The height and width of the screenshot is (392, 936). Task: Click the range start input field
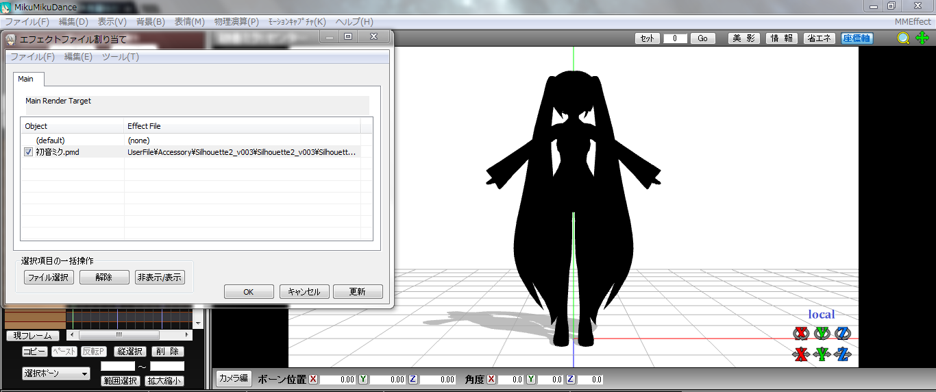(118, 366)
